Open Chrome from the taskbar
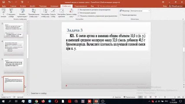This screenshot has width=185, height=104. point(36,101)
